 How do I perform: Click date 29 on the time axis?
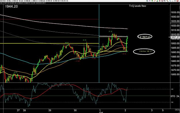(50, 110)
